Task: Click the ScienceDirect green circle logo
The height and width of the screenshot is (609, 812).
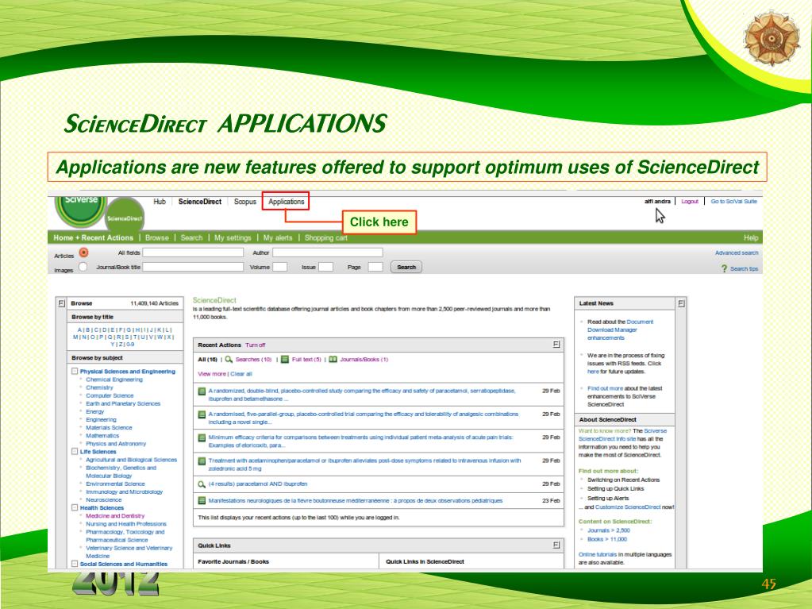Action: [125, 215]
